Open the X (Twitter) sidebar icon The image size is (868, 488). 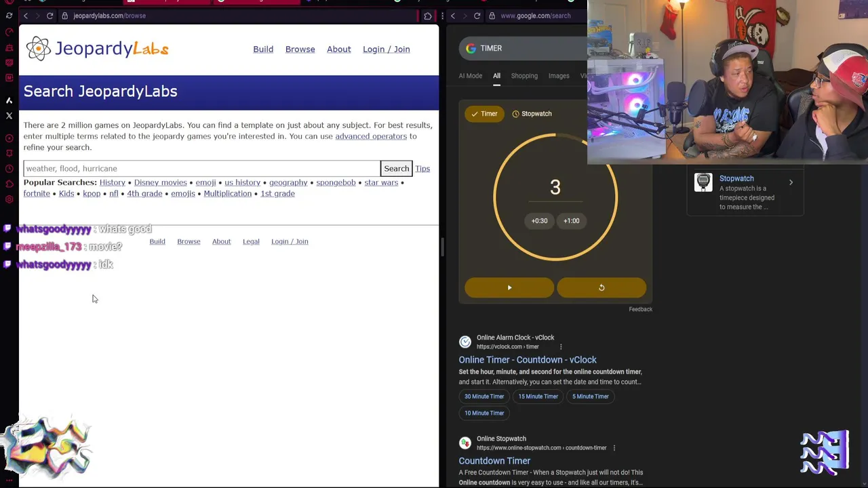point(9,116)
